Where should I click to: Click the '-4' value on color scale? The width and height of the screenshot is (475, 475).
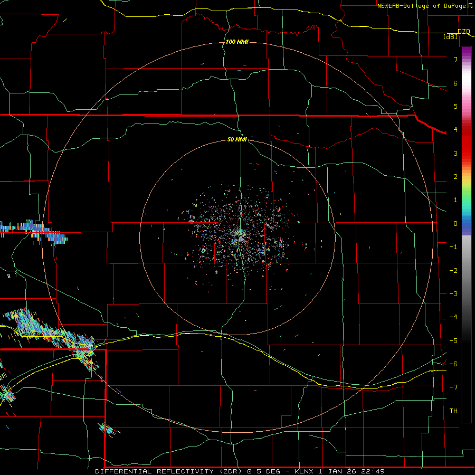click(x=453, y=317)
